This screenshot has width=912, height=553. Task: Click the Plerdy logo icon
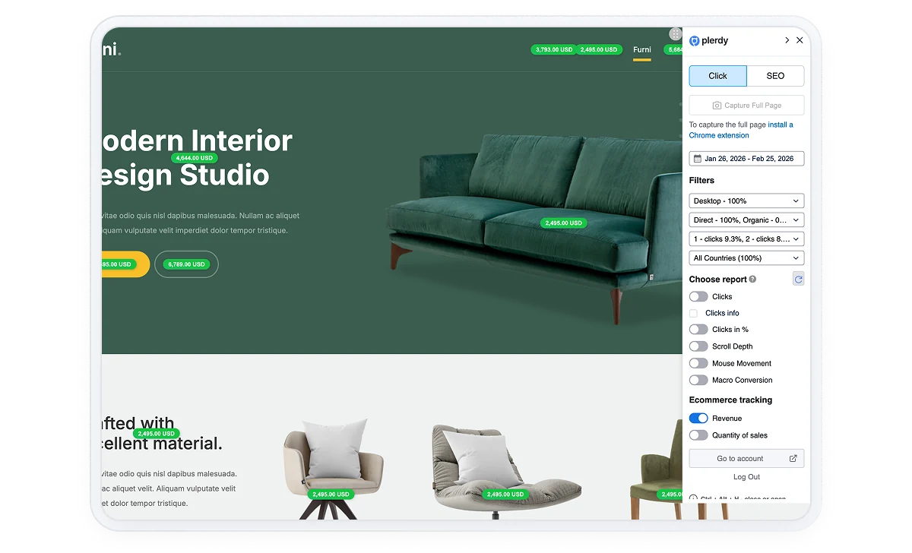click(694, 41)
